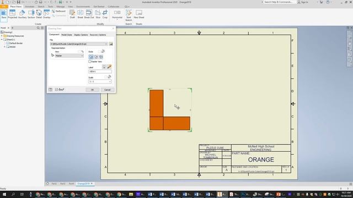Select the Overlay view tool

(46, 14)
